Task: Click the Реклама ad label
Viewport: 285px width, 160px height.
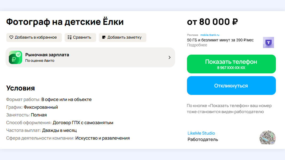Action: tap(192, 35)
